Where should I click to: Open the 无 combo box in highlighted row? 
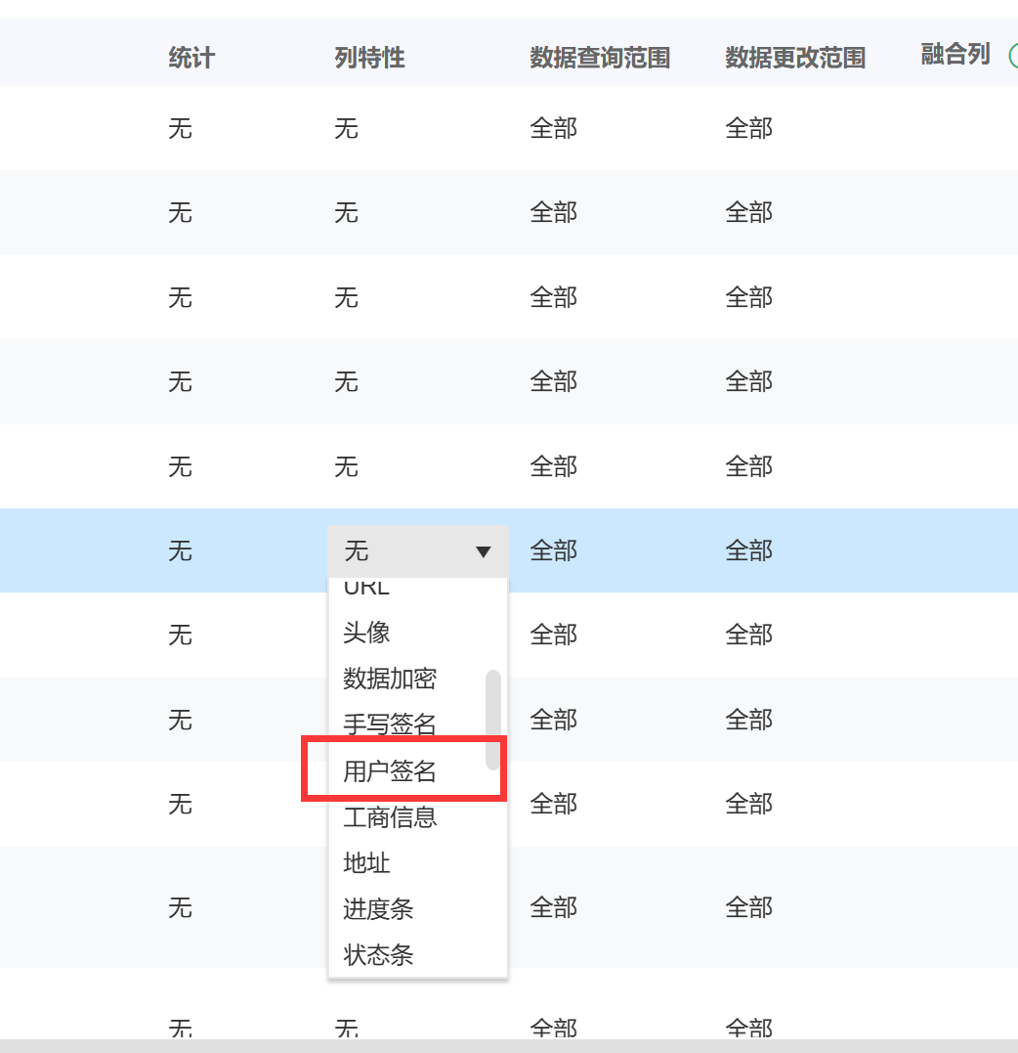(x=417, y=552)
